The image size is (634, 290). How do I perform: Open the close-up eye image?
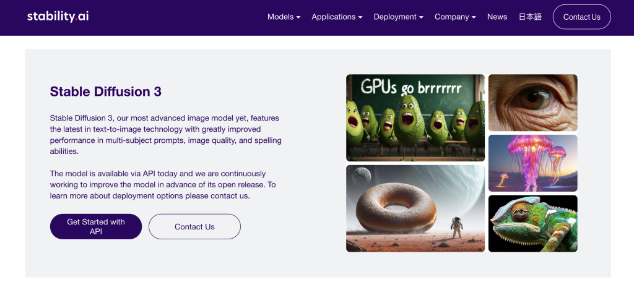(x=532, y=103)
